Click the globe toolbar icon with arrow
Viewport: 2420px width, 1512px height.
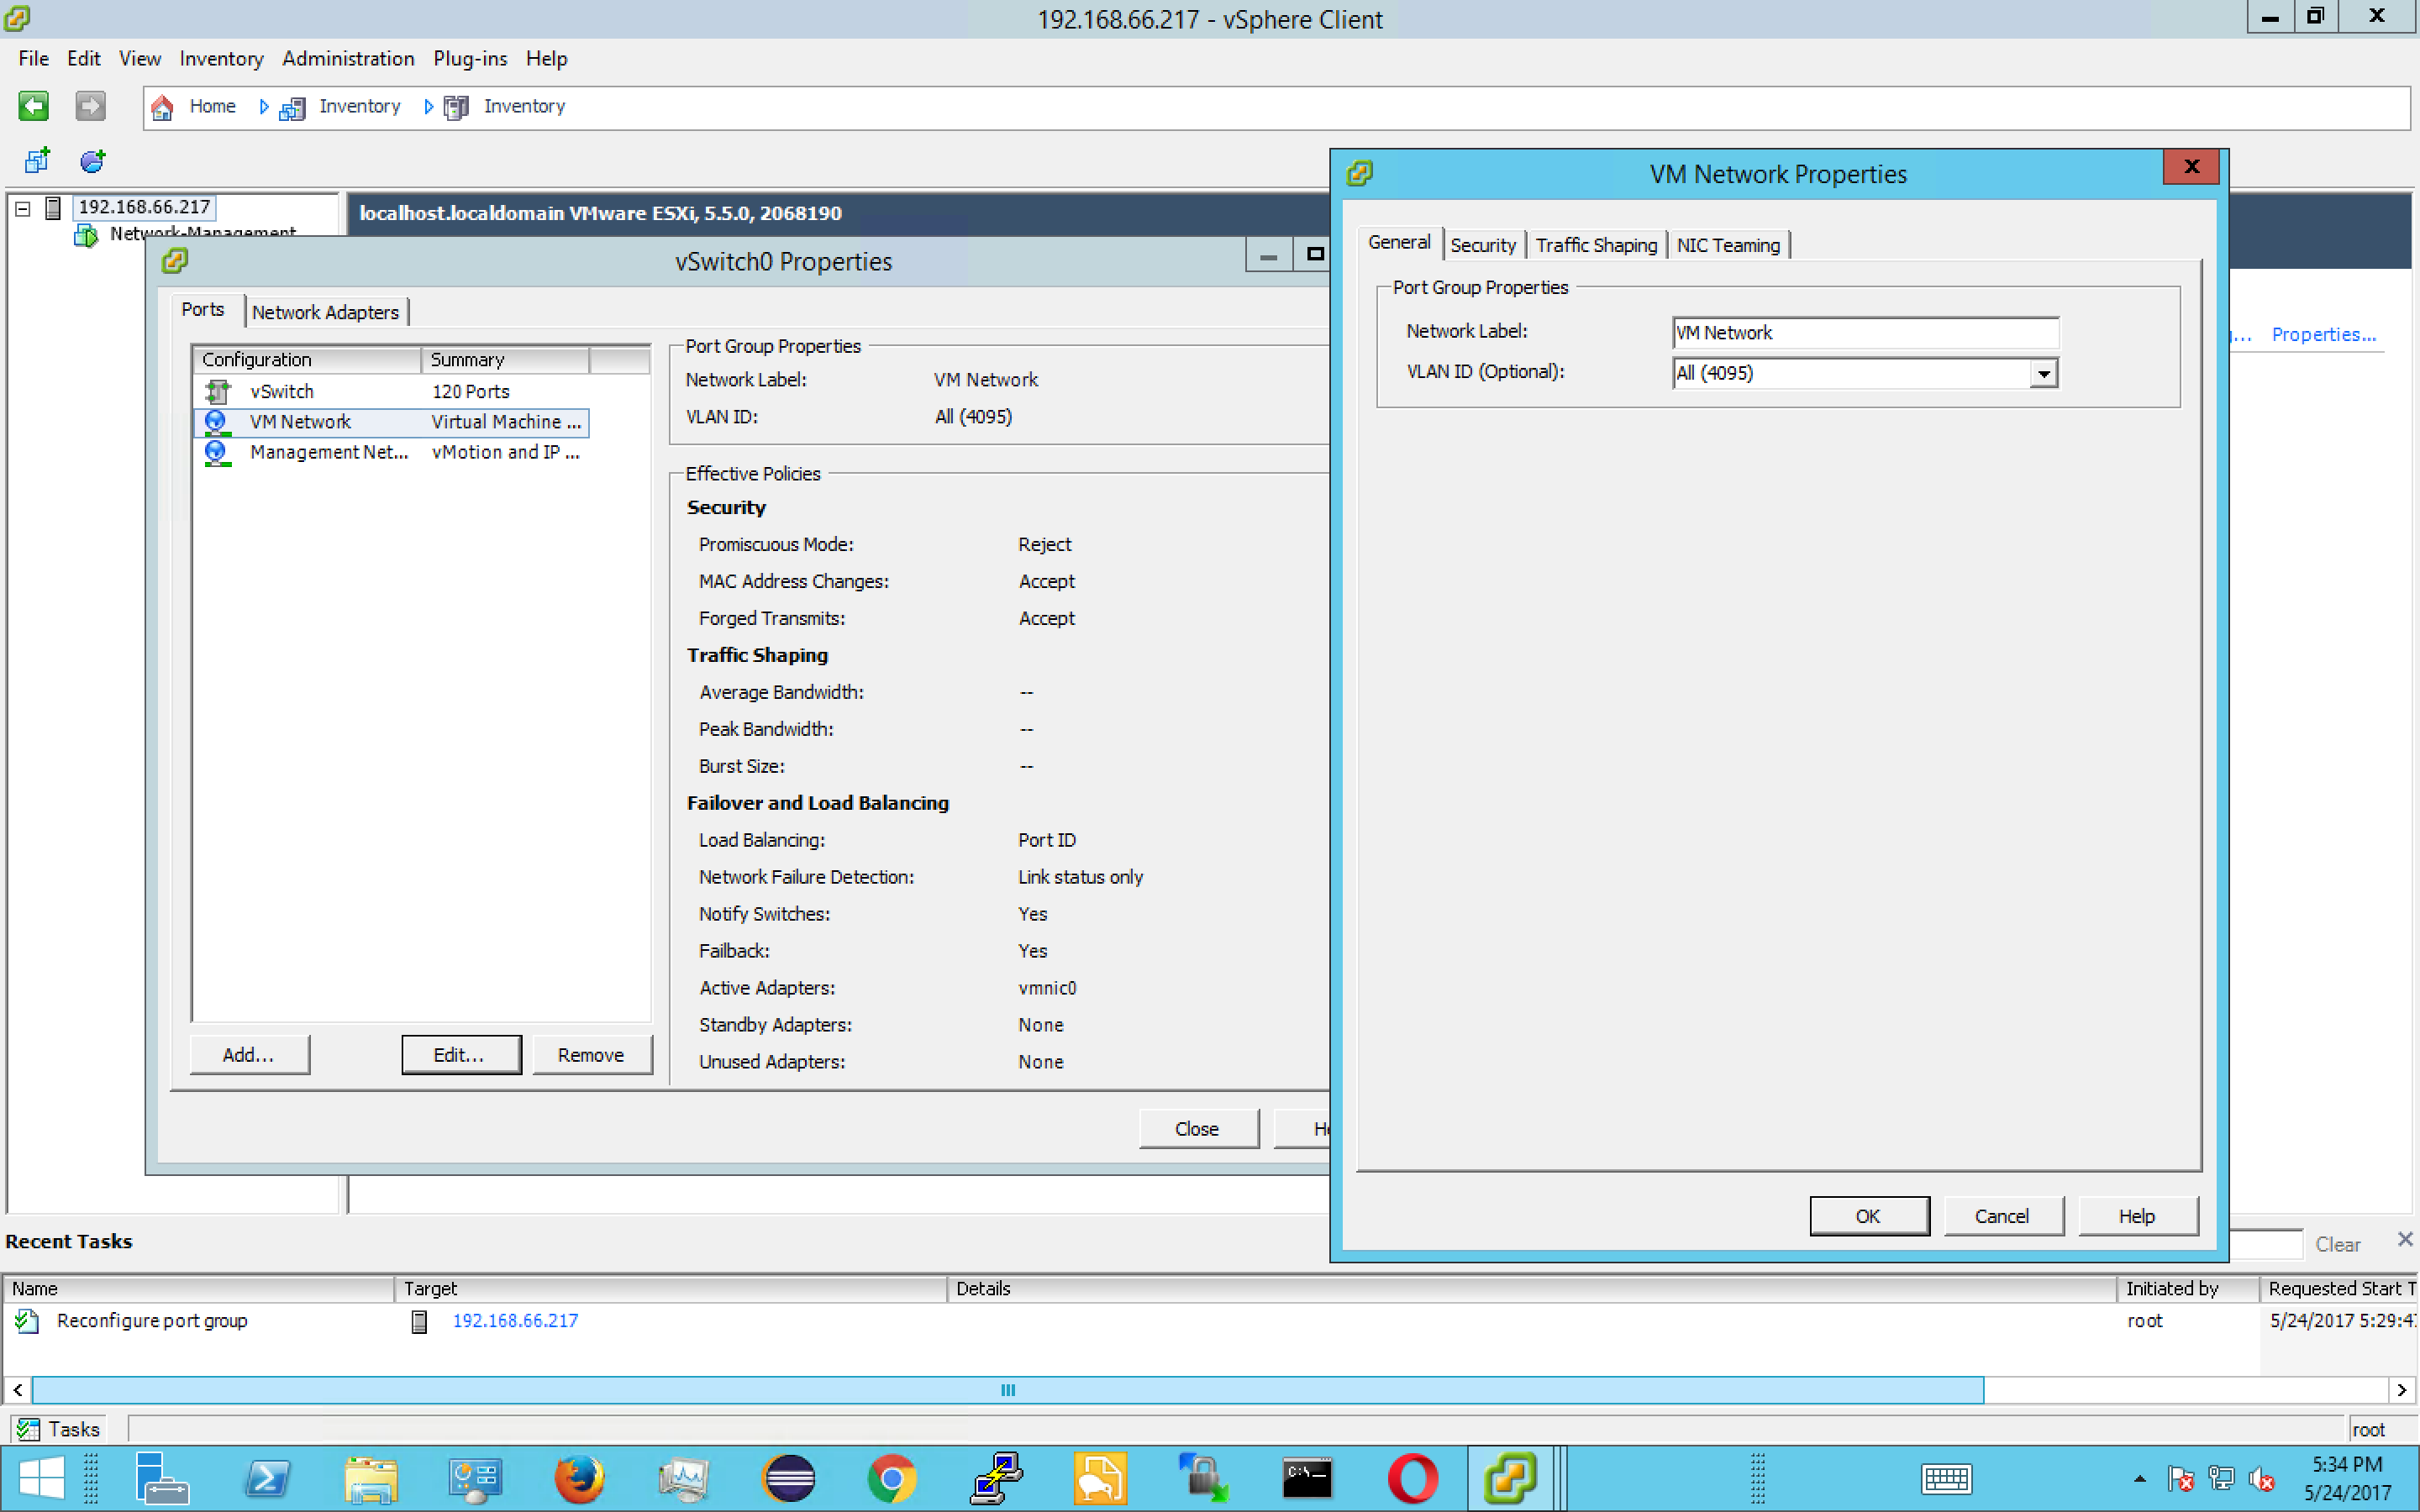93,160
